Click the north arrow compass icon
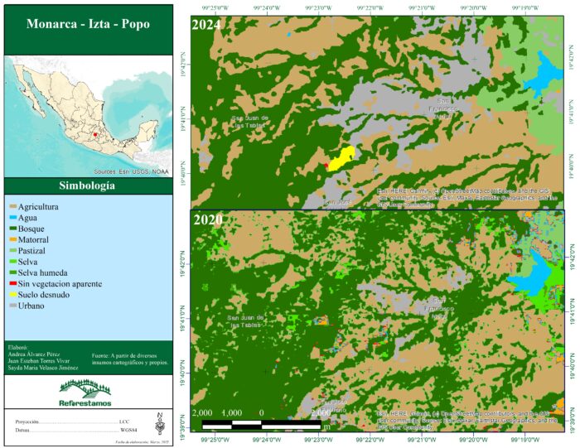The height and width of the screenshot is (448, 580). tap(160, 423)
